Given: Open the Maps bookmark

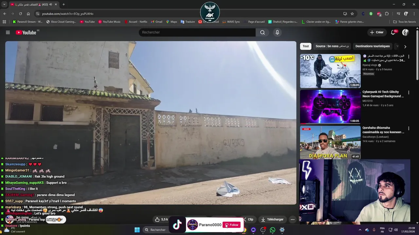Looking at the screenshot, I should [171, 22].
